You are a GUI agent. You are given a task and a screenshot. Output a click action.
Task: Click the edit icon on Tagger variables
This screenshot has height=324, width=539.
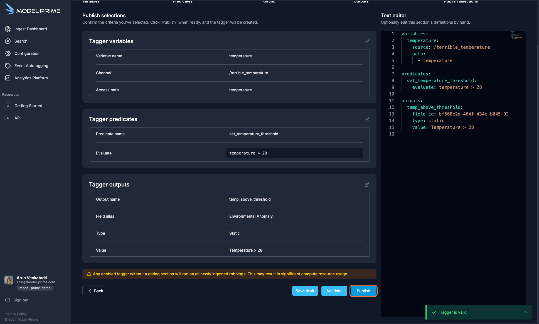367,41
